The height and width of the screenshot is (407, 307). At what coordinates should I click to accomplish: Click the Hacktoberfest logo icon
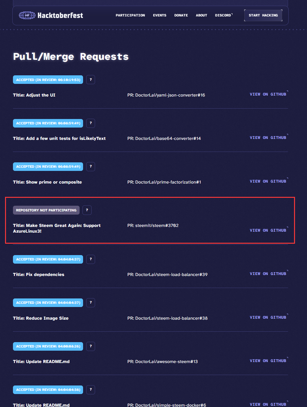pyautogui.click(x=27, y=15)
